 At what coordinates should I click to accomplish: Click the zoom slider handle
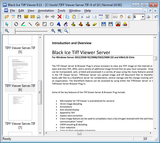pos(15,31)
